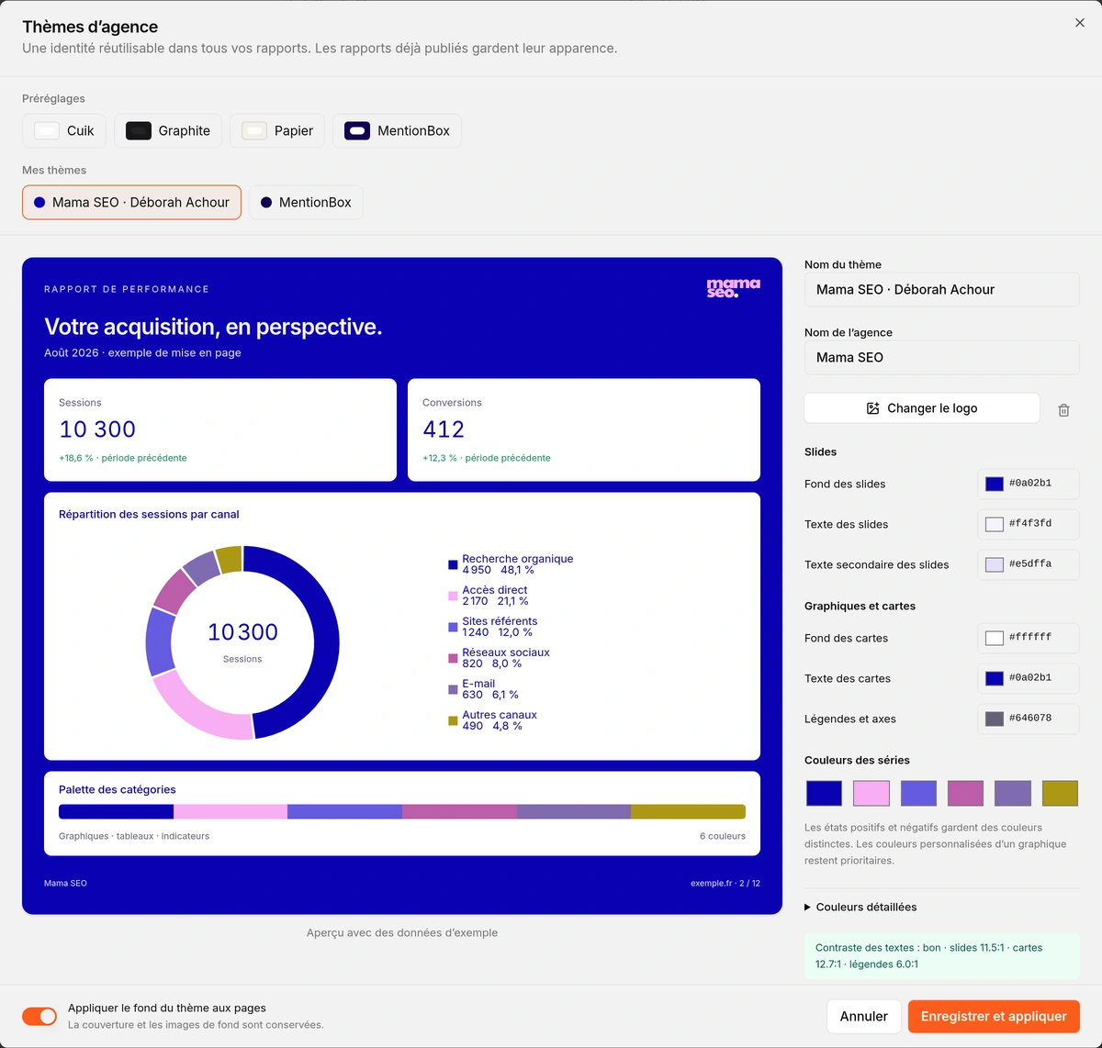Select the Cuik preset
The height and width of the screenshot is (1048, 1102).
[x=64, y=130]
